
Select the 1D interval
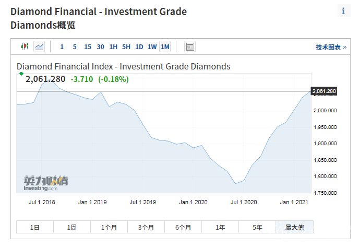point(139,47)
